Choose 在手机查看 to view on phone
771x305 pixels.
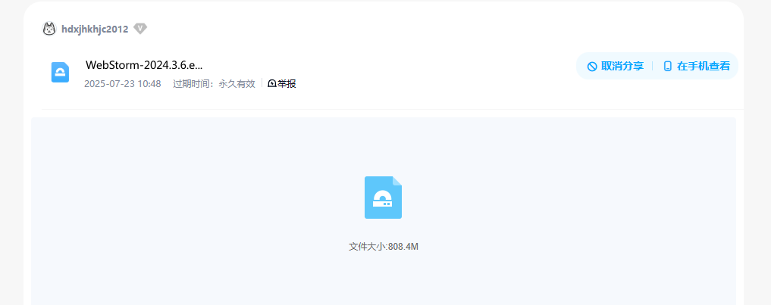coord(696,67)
